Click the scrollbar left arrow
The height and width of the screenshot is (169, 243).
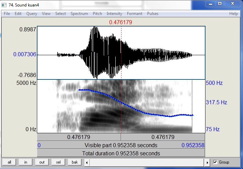[x=87, y=163]
